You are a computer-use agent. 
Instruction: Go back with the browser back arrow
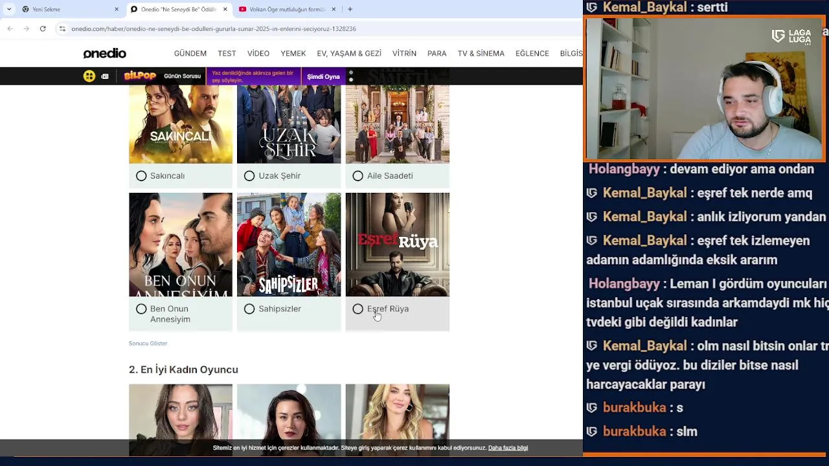10,28
